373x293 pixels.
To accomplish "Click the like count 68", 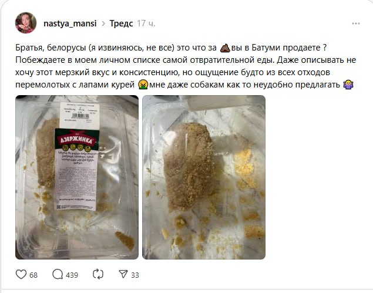I will [x=33, y=275].
